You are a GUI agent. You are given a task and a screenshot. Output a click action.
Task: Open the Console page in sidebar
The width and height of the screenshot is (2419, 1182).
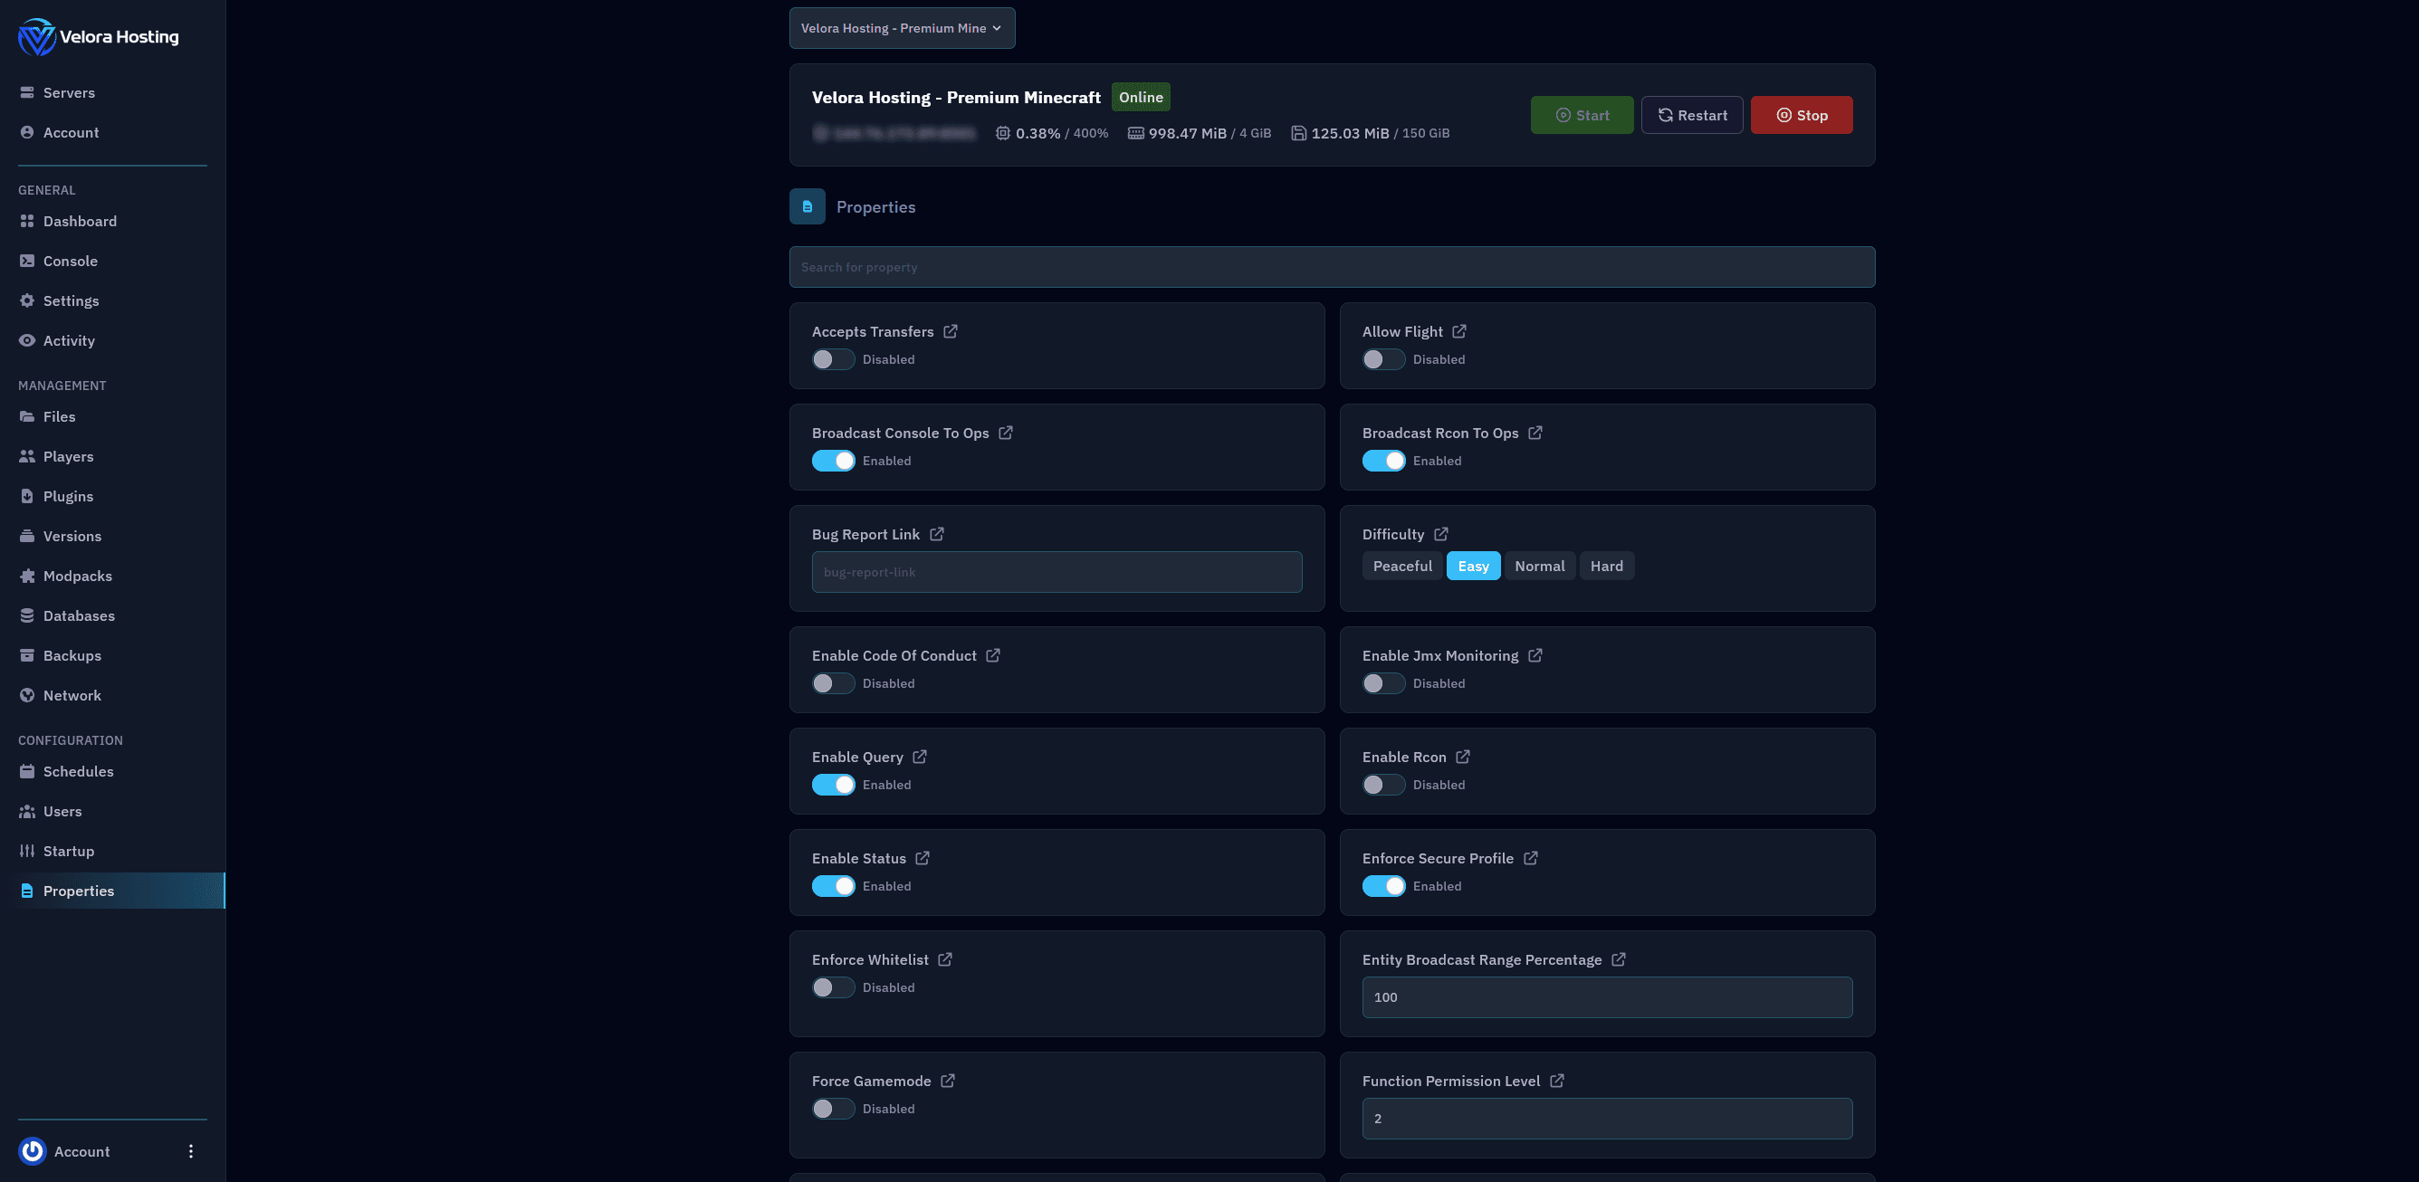point(71,261)
